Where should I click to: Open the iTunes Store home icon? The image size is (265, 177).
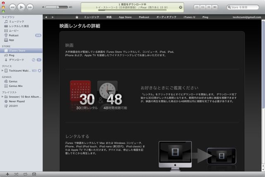pyautogui.click(x=77, y=17)
